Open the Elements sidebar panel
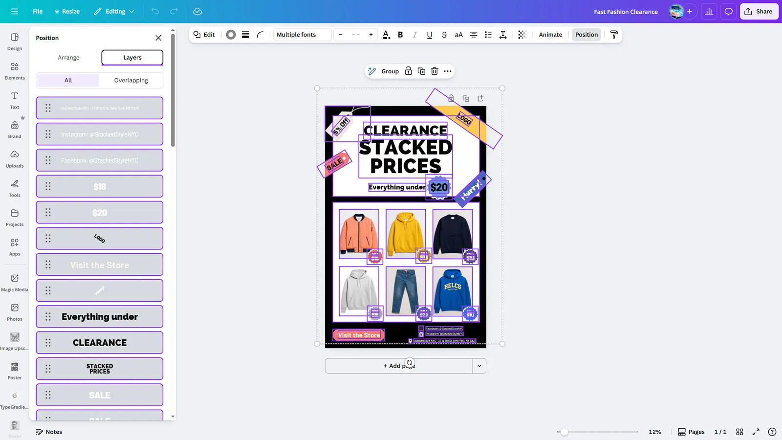Screen dimensions: 782x440 15,70
